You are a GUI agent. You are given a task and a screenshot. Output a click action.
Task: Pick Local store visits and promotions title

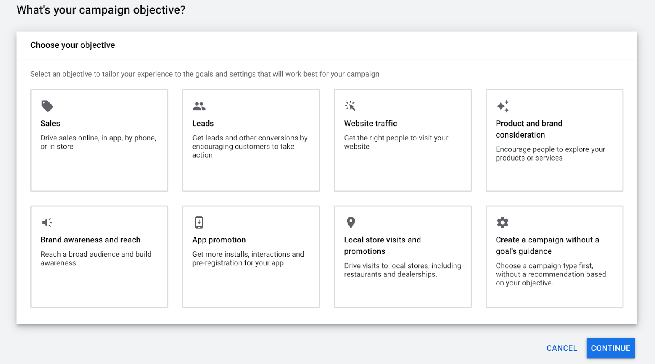(x=382, y=245)
